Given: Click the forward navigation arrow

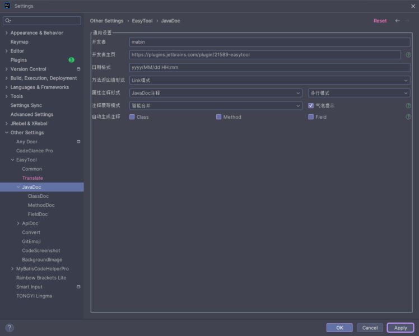Looking at the screenshot, I should (408, 21).
